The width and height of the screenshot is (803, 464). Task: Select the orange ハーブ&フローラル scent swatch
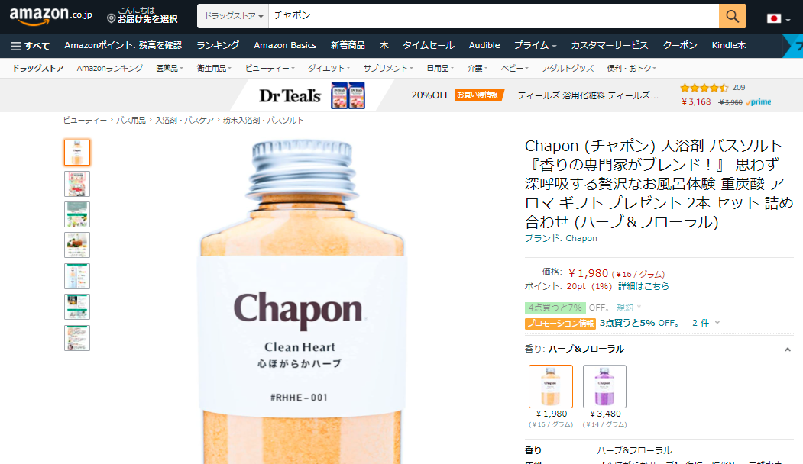point(551,386)
